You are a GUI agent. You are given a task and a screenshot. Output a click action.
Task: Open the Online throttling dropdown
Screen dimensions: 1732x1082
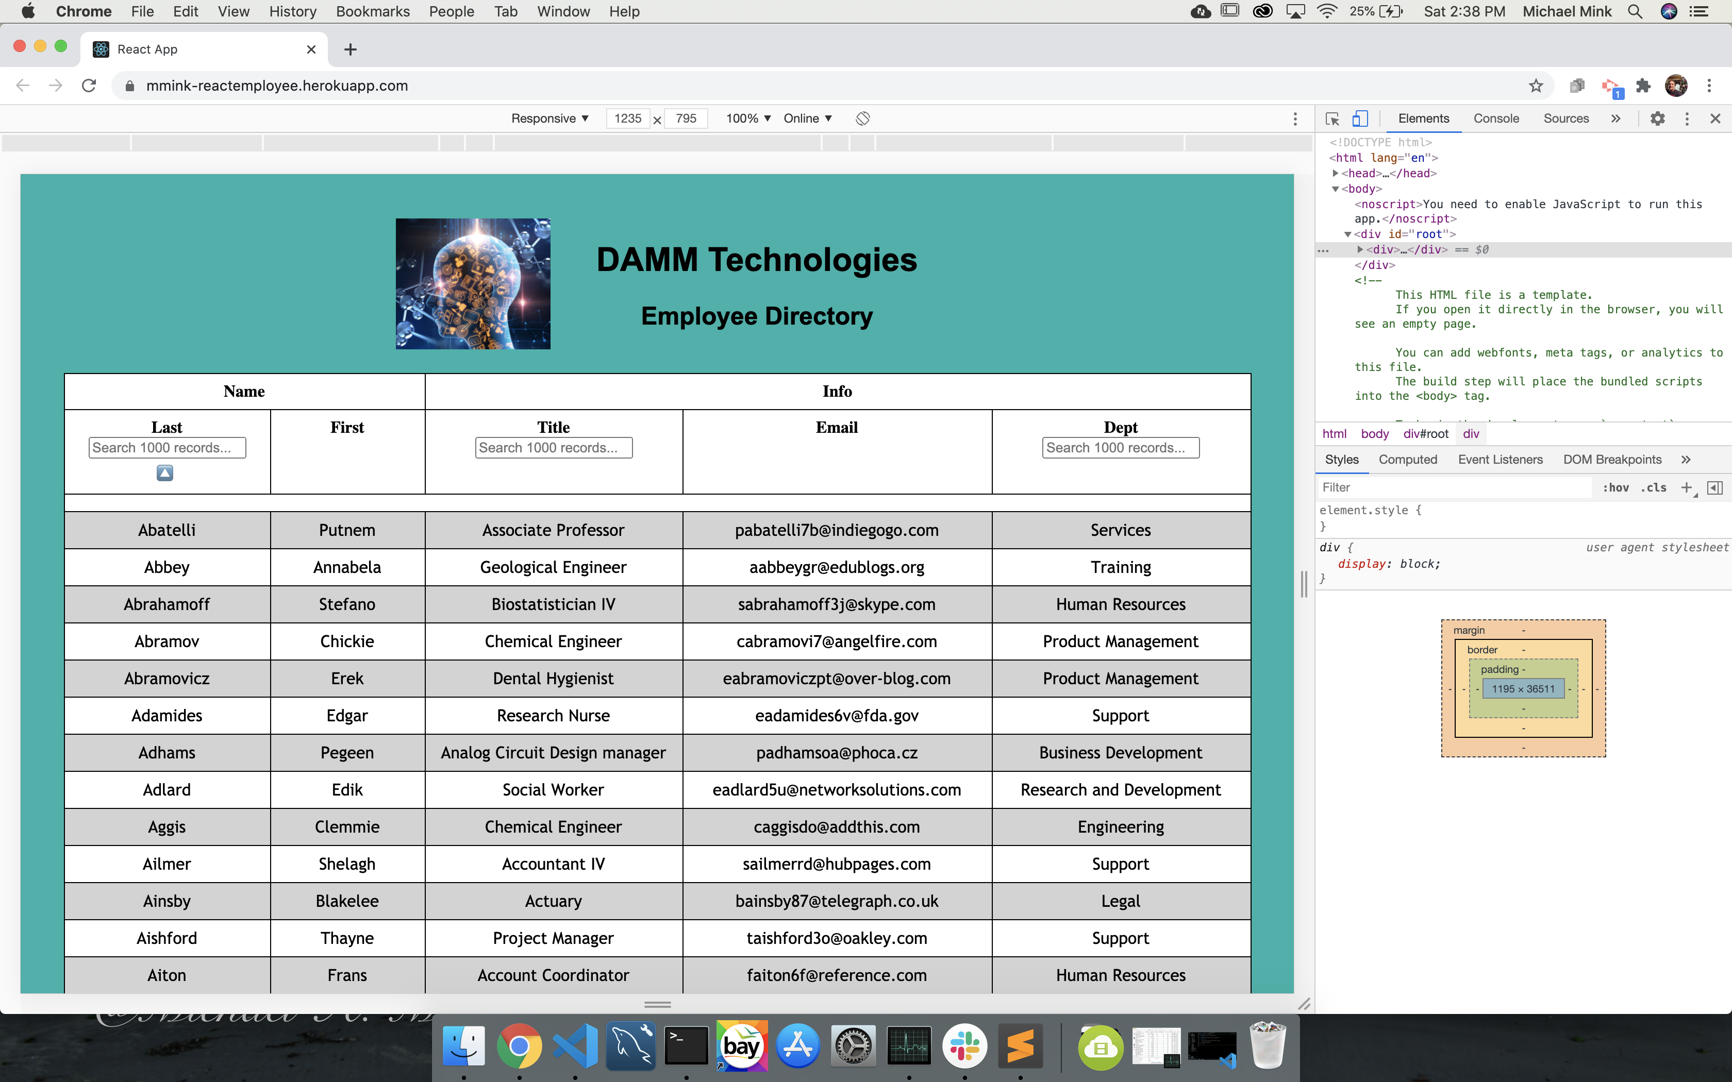[807, 119]
